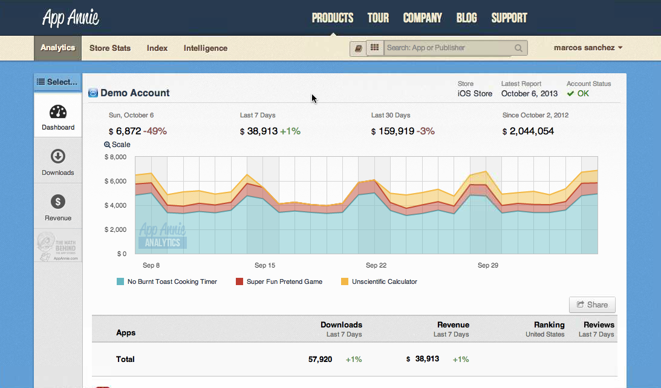Open the Dashboard gauge icon
661x388 pixels.
point(57,112)
